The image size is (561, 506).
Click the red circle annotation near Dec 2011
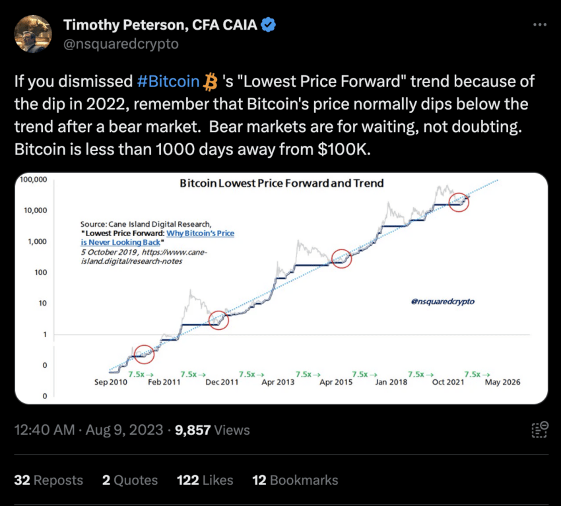pyautogui.click(x=218, y=321)
